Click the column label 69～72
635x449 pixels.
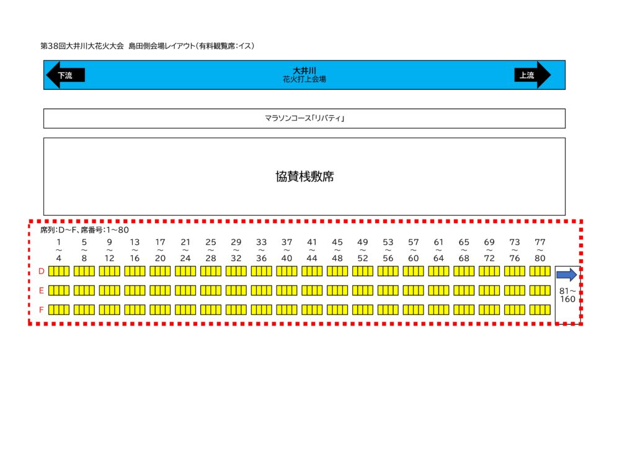point(489,250)
